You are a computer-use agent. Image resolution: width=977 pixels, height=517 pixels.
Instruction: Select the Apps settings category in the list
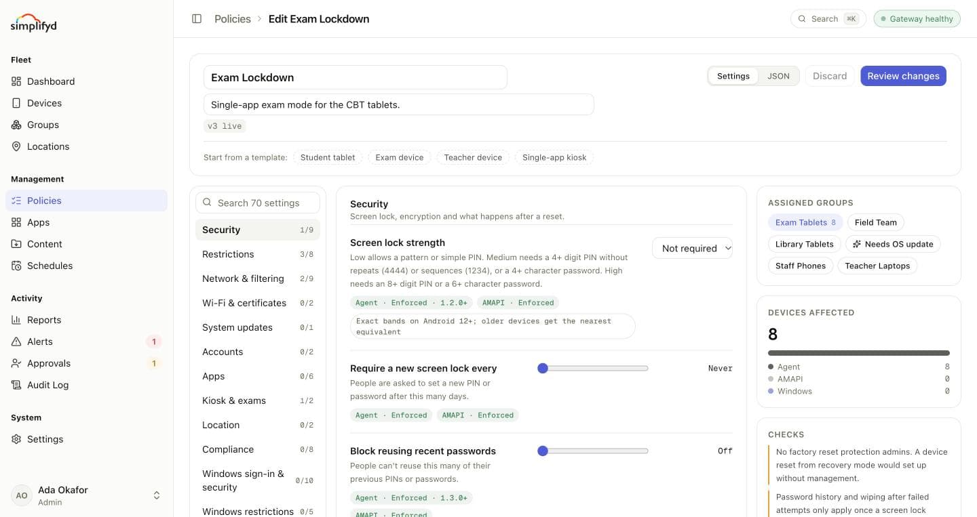258,376
